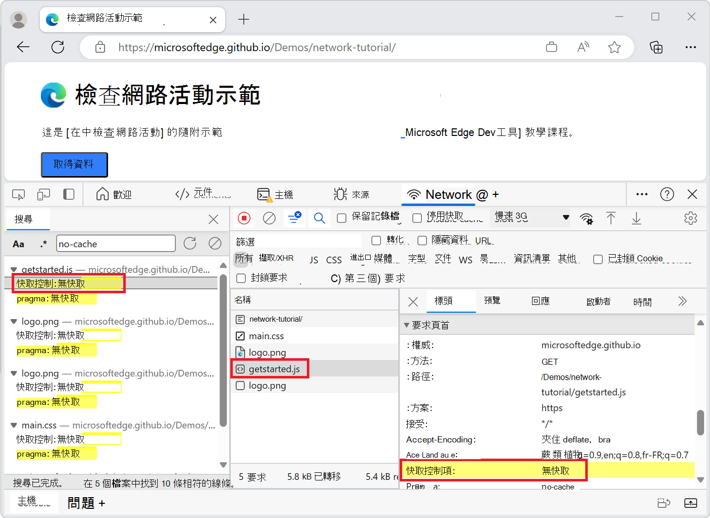This screenshot has height=518, width=710.
Task: Filter requests by JS type
Action: click(x=314, y=260)
